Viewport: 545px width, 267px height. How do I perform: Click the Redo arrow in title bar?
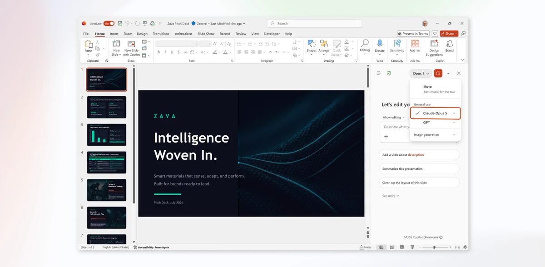coord(138,23)
